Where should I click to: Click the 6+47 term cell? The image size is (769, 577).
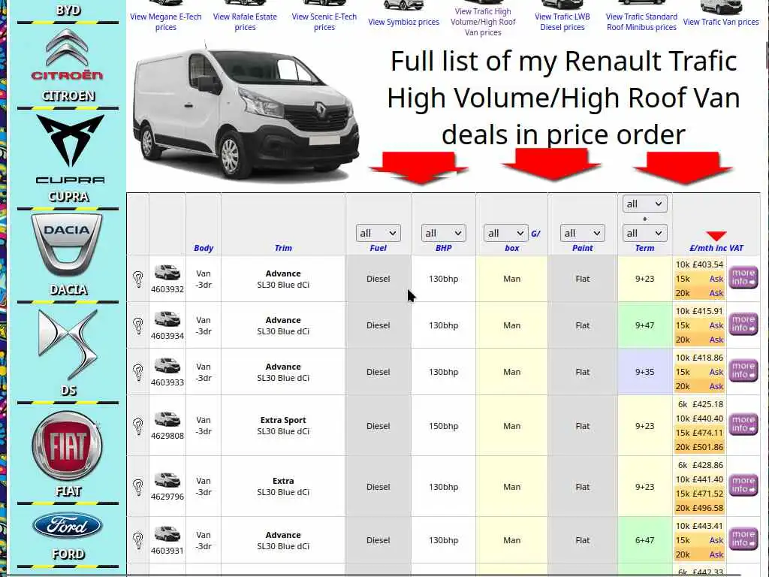tap(644, 539)
